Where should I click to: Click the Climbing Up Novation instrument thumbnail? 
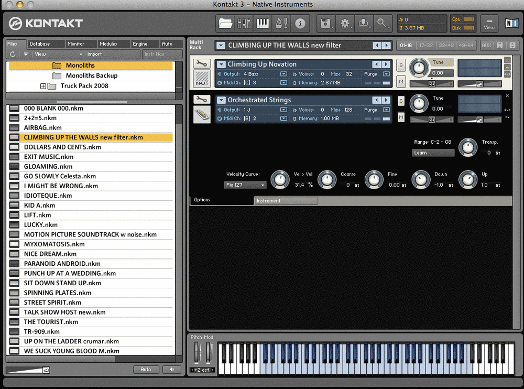(x=202, y=79)
